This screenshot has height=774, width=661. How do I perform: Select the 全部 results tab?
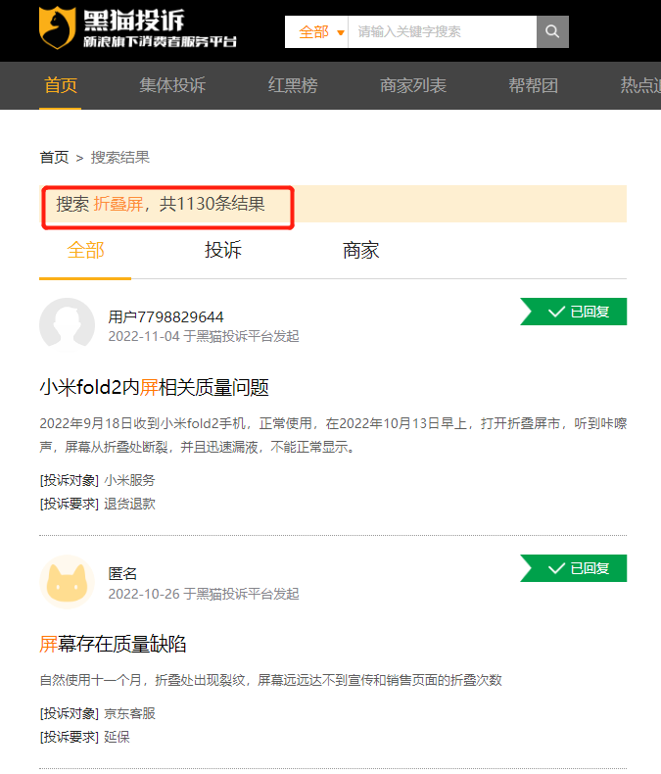point(85,251)
